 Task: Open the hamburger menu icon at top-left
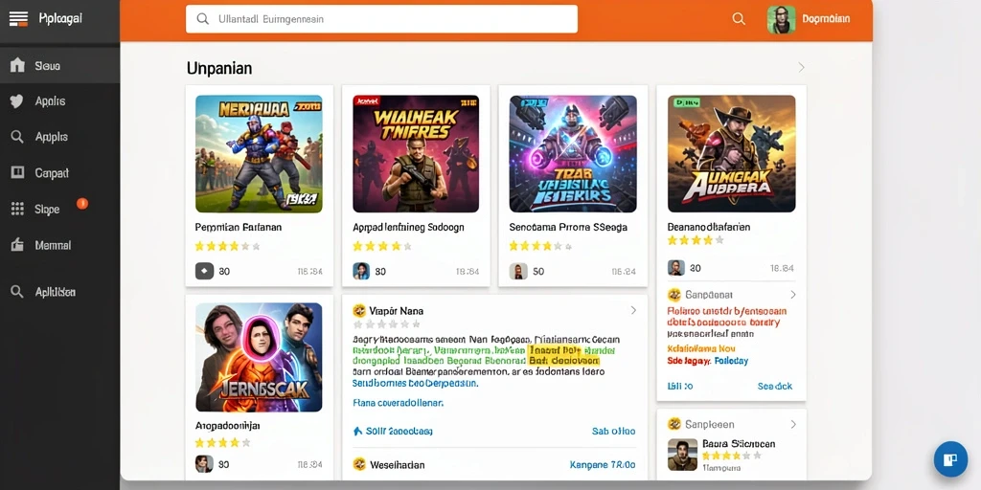pyautogui.click(x=18, y=19)
